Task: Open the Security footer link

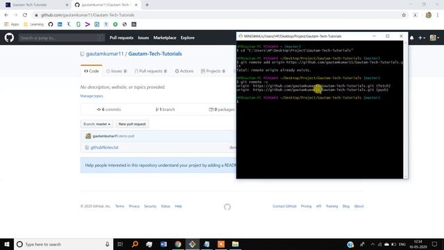Action: (150, 206)
